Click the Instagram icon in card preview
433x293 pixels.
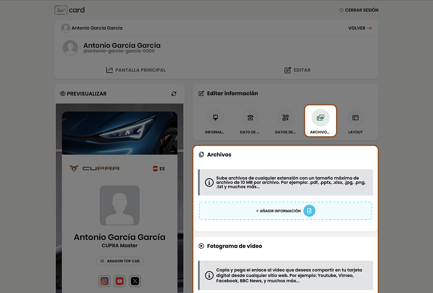[104, 281]
